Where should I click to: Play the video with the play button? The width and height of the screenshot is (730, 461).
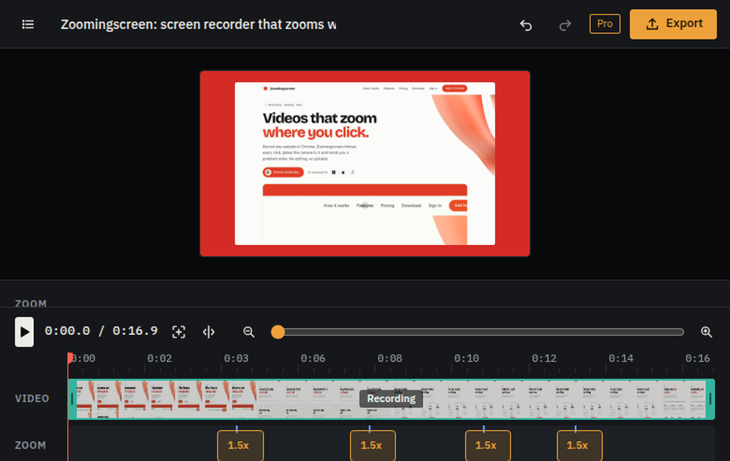click(x=24, y=332)
